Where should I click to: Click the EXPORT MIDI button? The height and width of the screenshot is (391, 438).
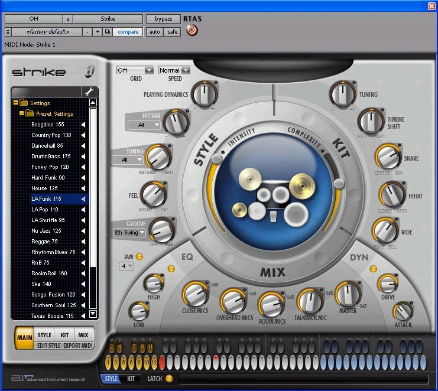[78, 346]
